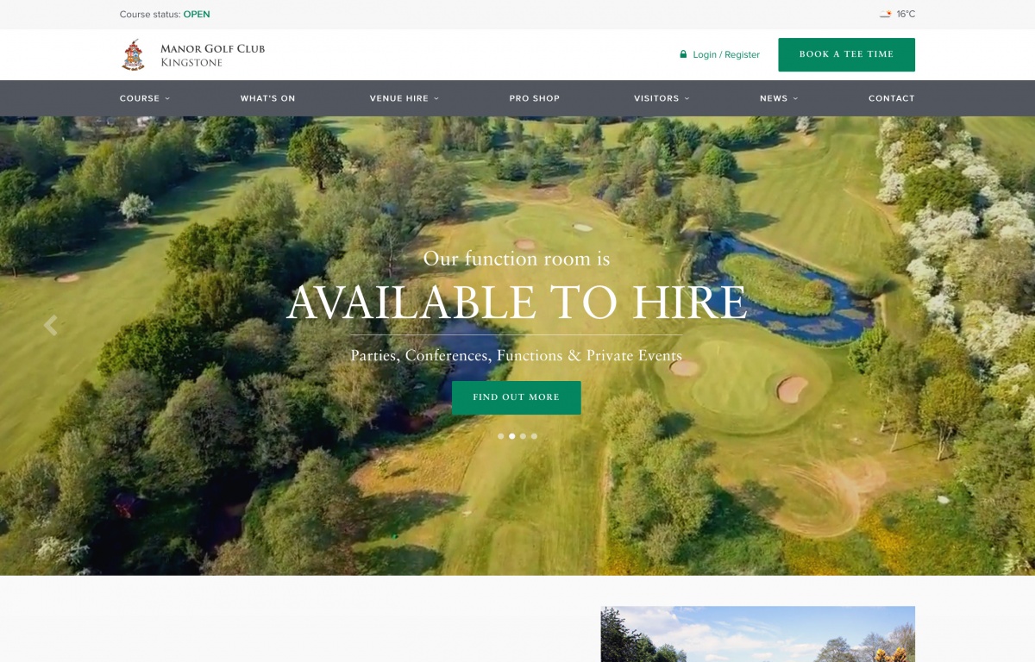Select the fourth carousel indicator dot

(534, 436)
